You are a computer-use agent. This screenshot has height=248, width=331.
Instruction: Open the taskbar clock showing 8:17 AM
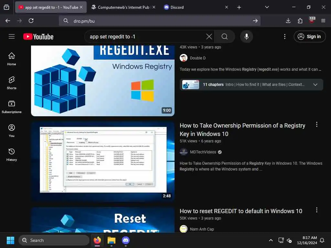pos(307,240)
